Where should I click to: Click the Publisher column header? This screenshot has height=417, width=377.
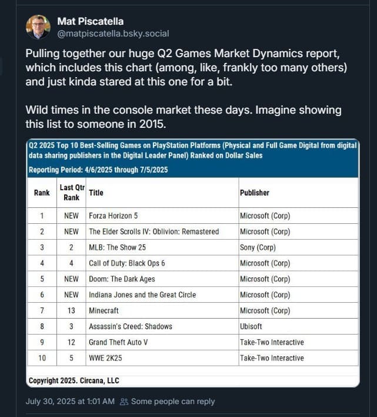coord(255,193)
